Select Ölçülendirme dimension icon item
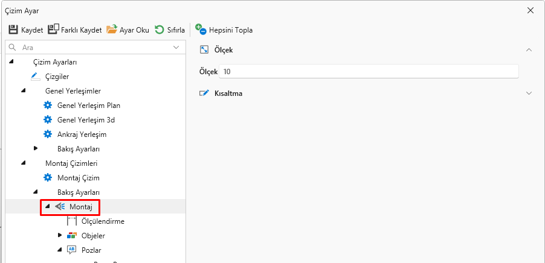Image resolution: width=545 pixels, height=263 pixels. pyautogui.click(x=72, y=221)
